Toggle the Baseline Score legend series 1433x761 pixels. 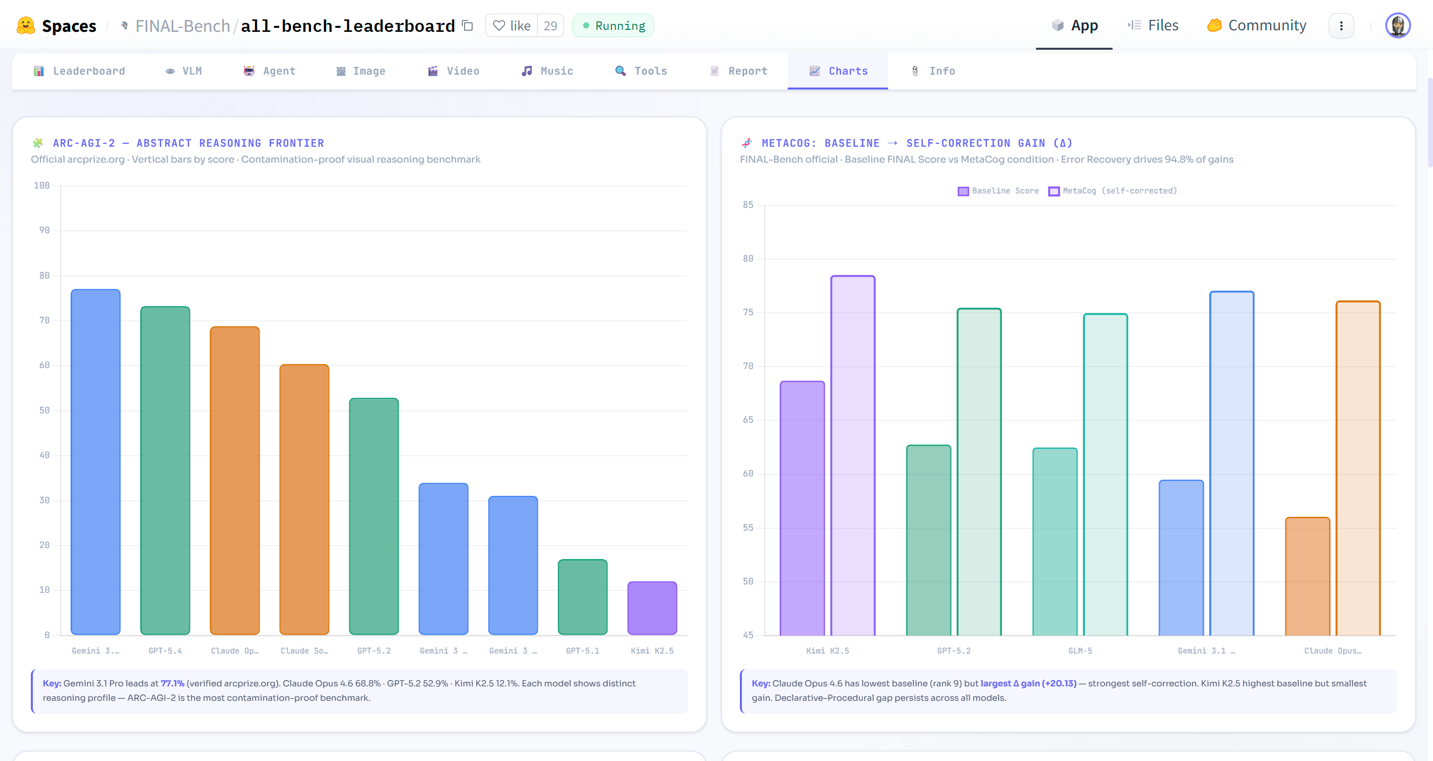point(999,190)
